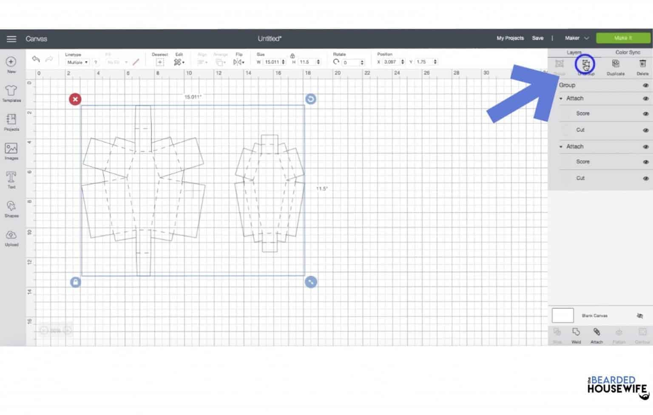Click the Blank Canvas color swatch
This screenshot has height=415, width=653.
[562, 316]
